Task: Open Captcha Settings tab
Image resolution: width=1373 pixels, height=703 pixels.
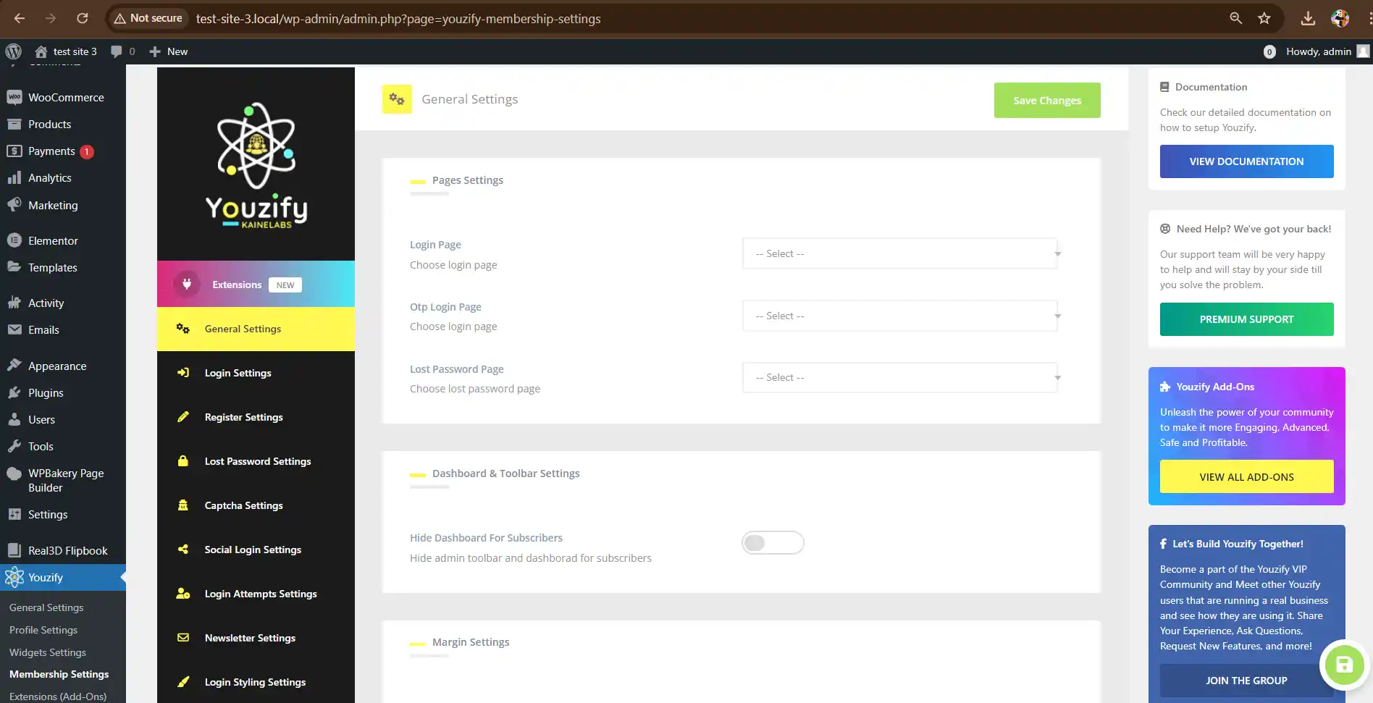Action: pyautogui.click(x=256, y=505)
